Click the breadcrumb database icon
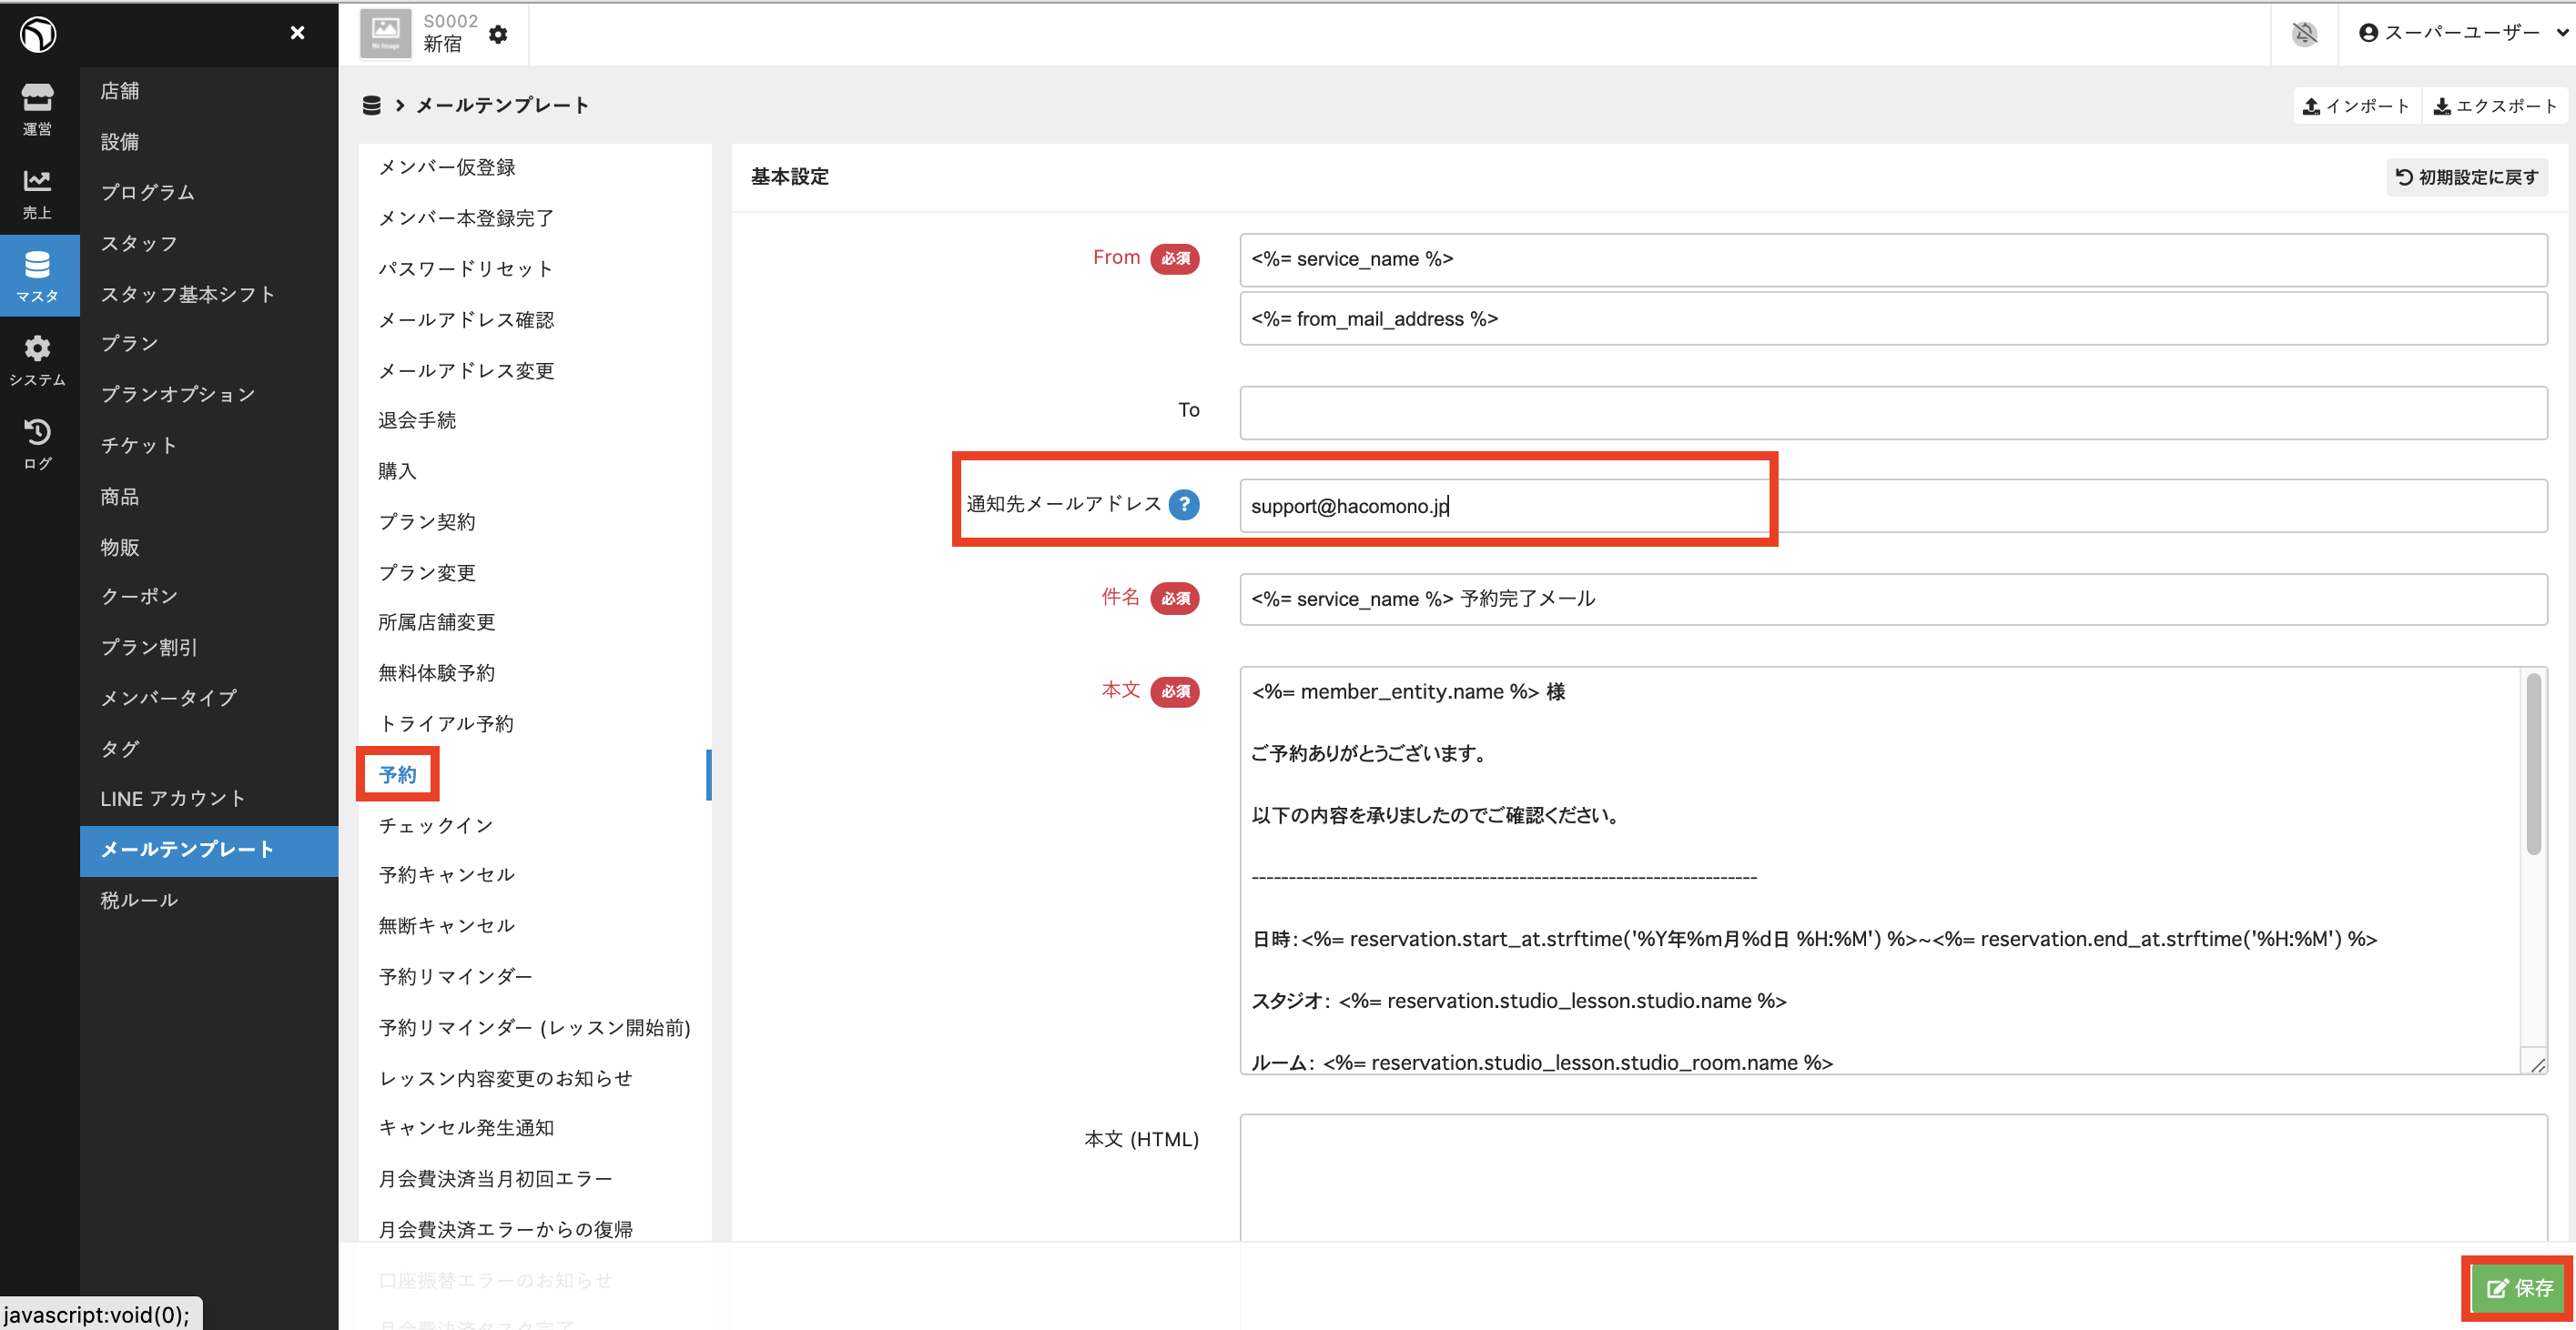 tap(371, 105)
